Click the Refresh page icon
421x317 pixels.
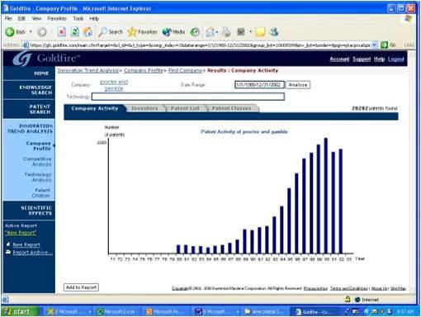click(75, 32)
